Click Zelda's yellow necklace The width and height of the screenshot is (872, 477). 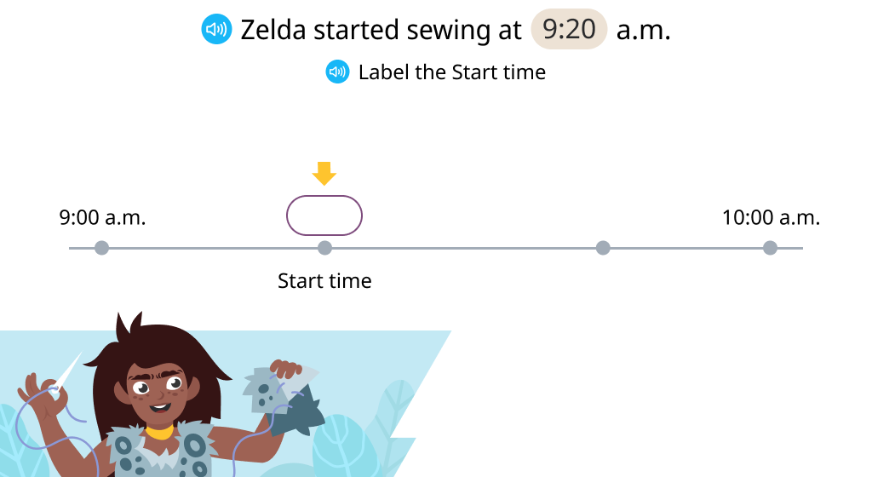pos(159,432)
